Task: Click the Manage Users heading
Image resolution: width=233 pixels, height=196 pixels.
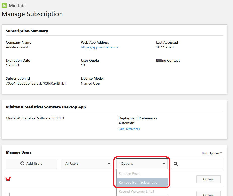Action: pos(19,152)
